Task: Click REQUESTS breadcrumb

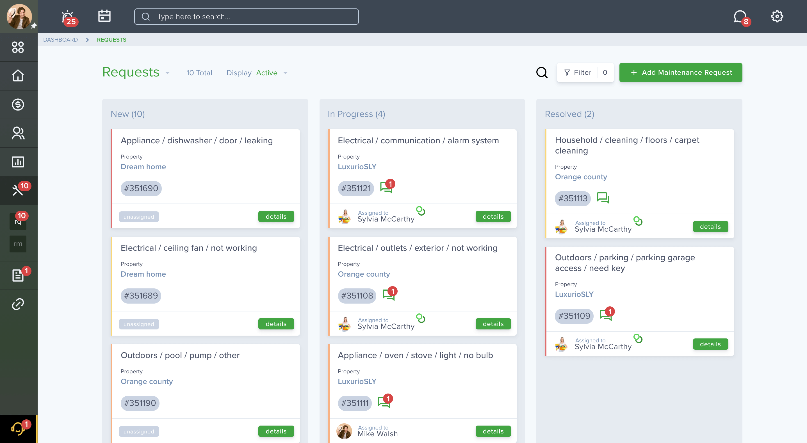Action: pyautogui.click(x=111, y=40)
